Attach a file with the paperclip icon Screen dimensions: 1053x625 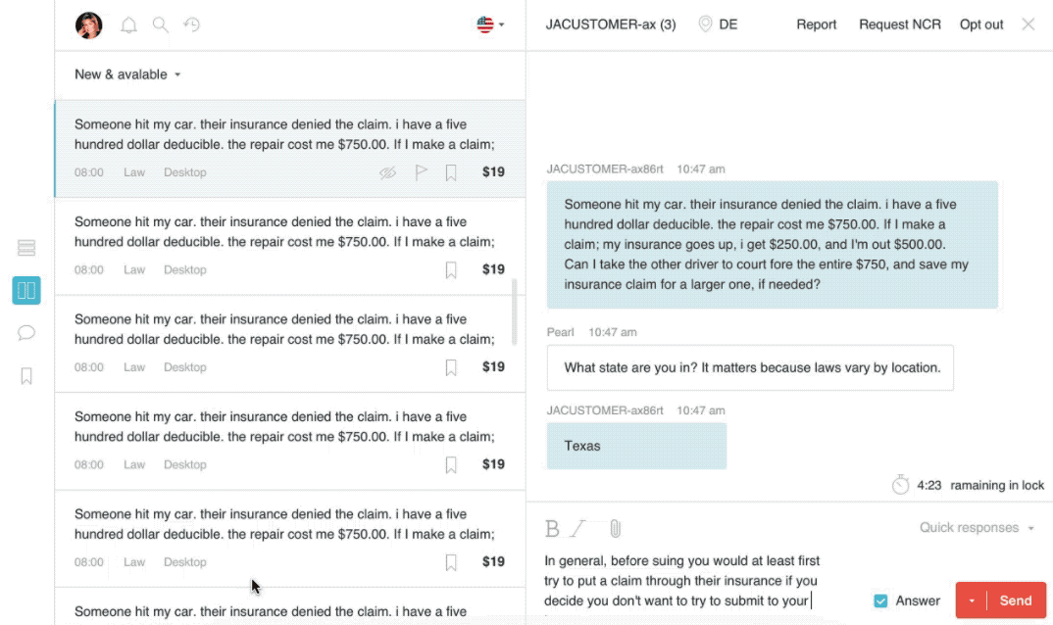coord(616,529)
